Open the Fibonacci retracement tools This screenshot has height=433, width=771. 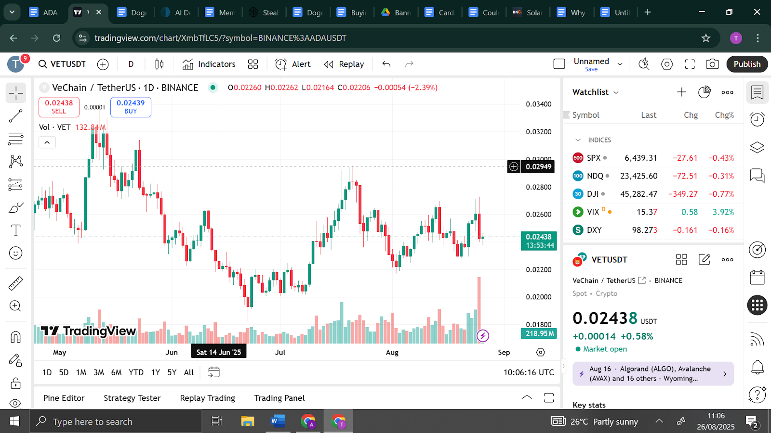tap(16, 139)
